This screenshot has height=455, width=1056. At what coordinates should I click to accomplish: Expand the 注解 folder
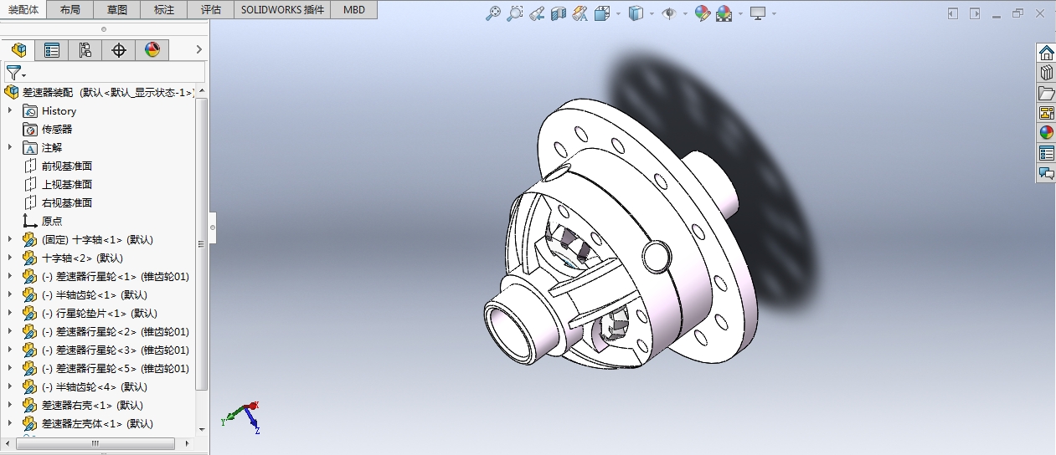10,147
